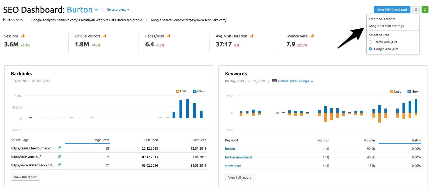
Task: Open the 'snowboard' keyword link
Action: pos(233,166)
